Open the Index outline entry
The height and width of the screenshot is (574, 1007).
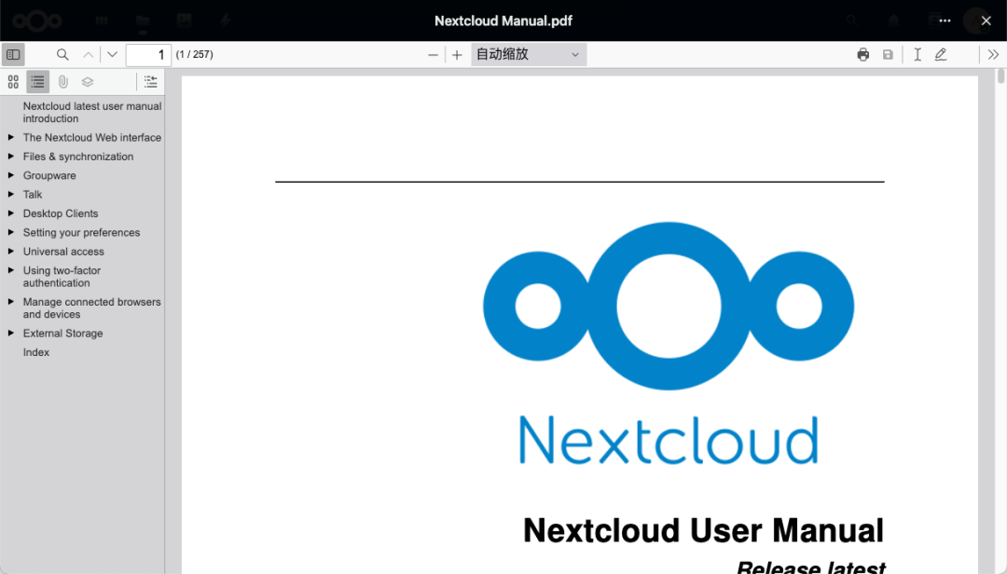(x=35, y=352)
